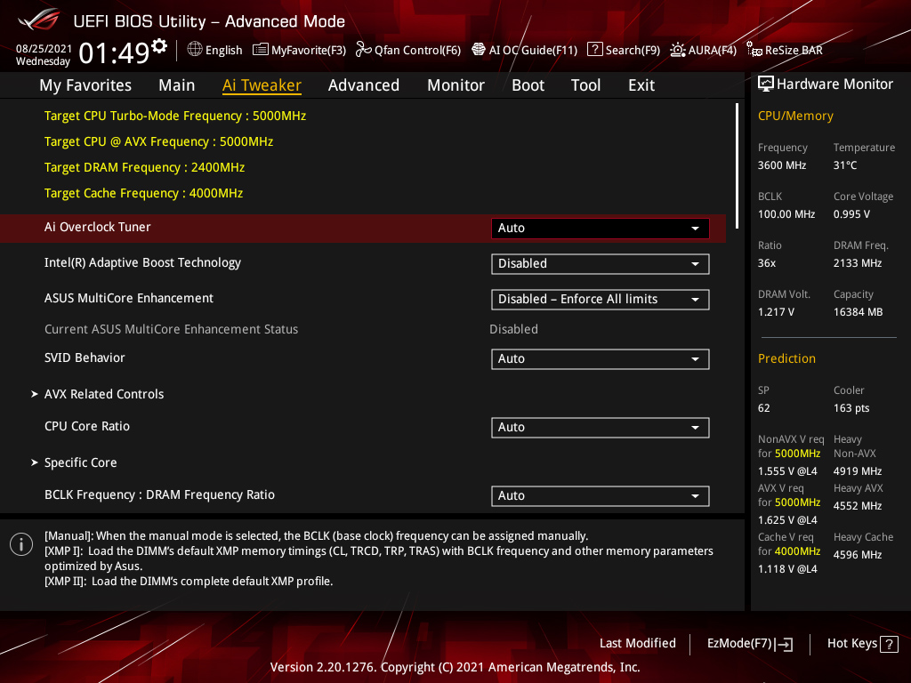Viewport: 911px width, 683px height.
Task: Click the Qfan Control fan icon
Action: click(364, 50)
